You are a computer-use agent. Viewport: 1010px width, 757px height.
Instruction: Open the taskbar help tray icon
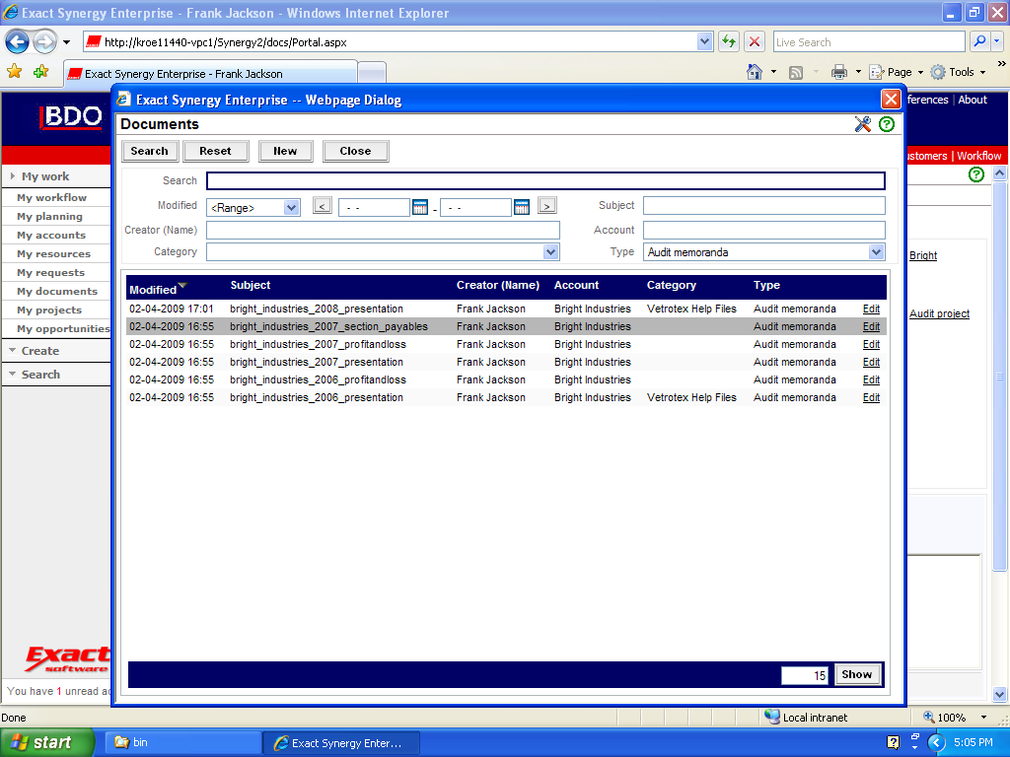(893, 742)
